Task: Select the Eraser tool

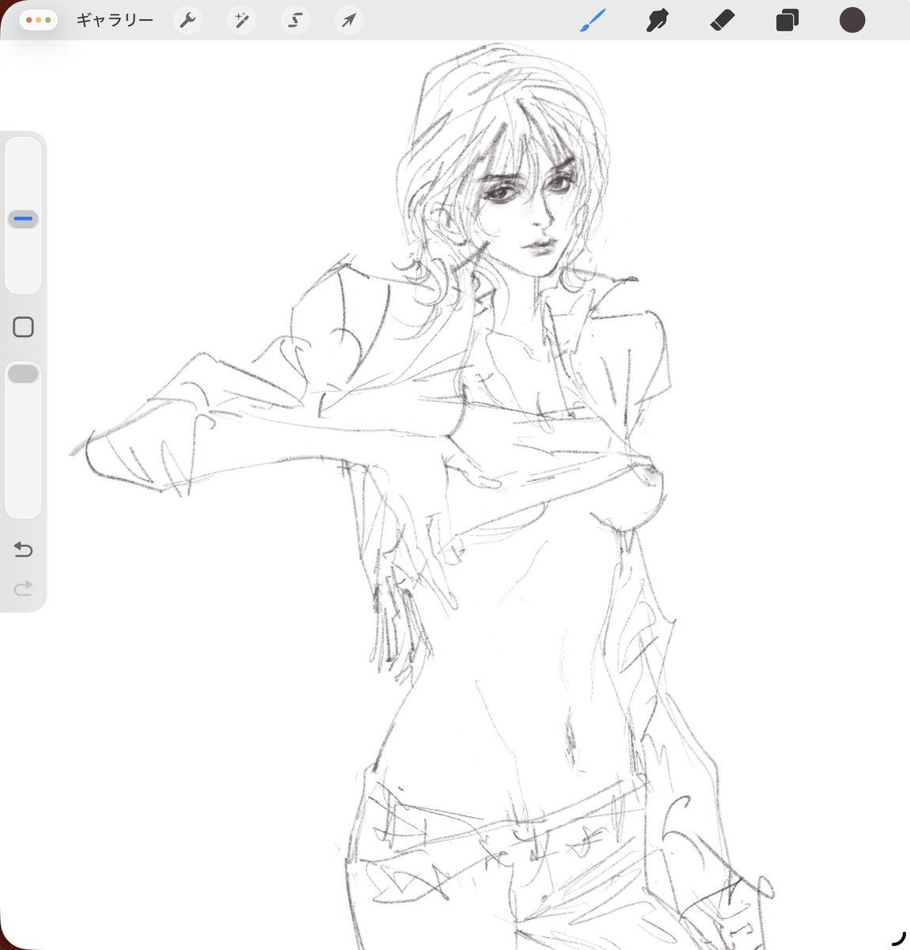Action: point(722,20)
